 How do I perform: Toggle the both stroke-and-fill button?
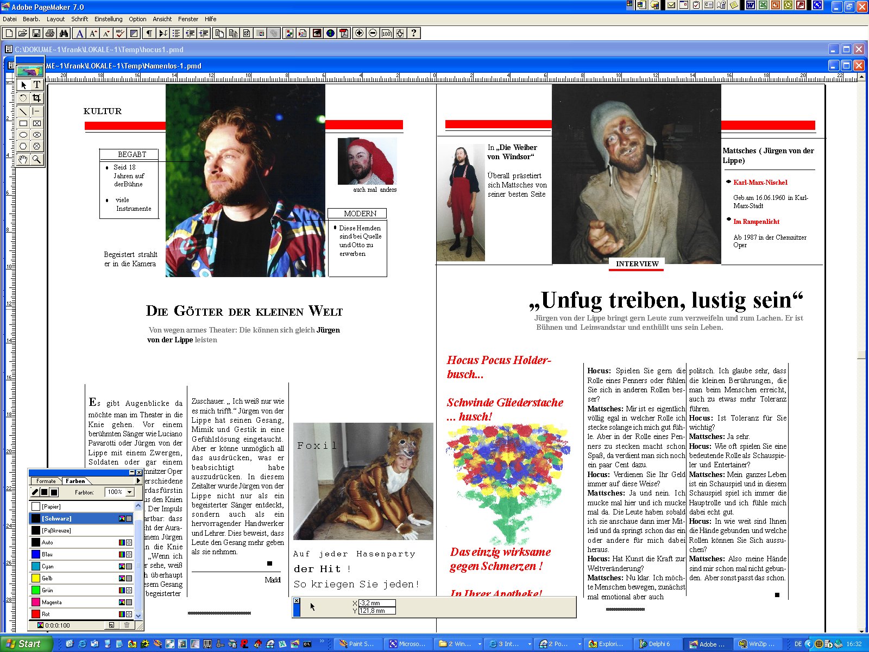54,492
